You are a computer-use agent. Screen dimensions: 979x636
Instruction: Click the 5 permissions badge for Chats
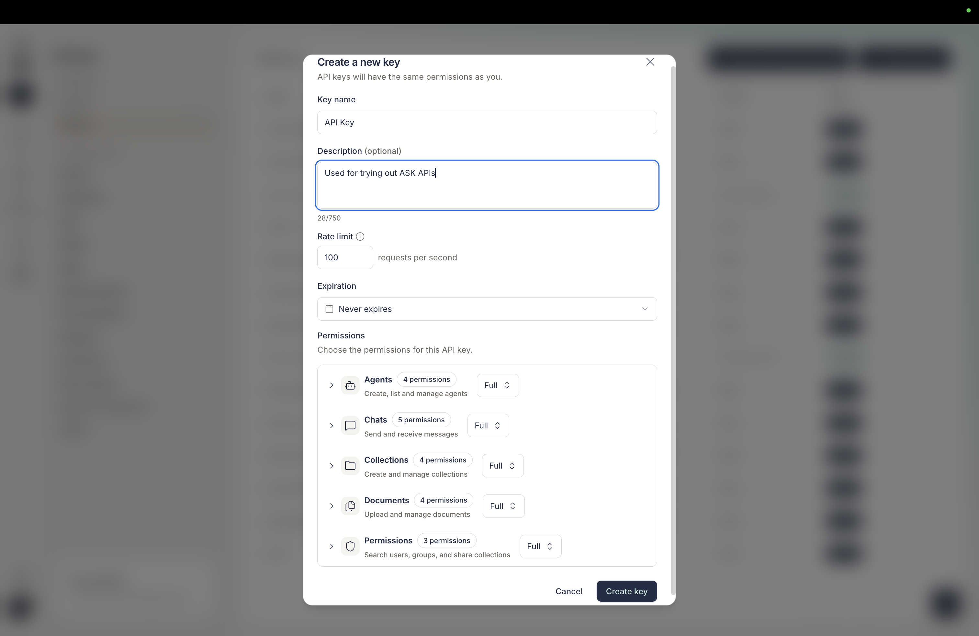[421, 420]
